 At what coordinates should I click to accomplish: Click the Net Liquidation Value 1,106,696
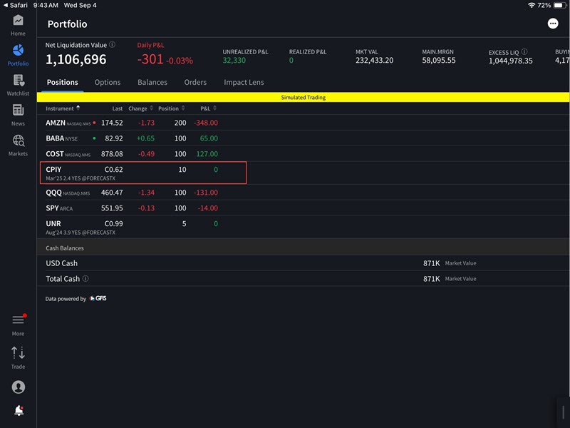[x=76, y=59]
